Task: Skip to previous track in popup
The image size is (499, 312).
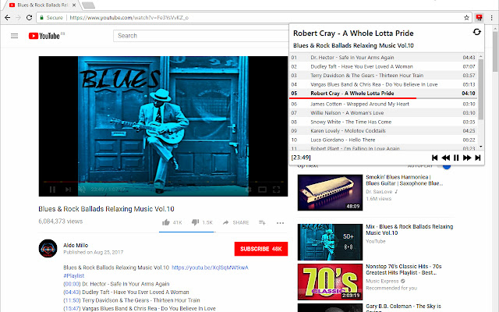Action: point(435,158)
